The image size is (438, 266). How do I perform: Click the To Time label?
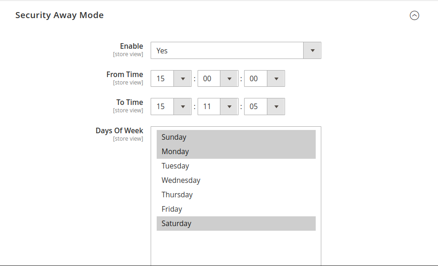pos(130,102)
